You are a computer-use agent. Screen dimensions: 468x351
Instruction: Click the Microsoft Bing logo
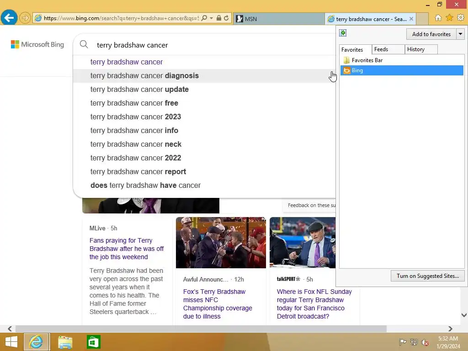(37, 44)
